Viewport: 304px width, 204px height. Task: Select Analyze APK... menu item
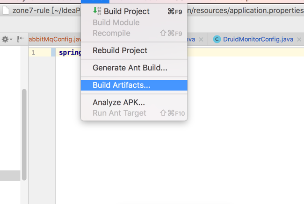click(118, 102)
